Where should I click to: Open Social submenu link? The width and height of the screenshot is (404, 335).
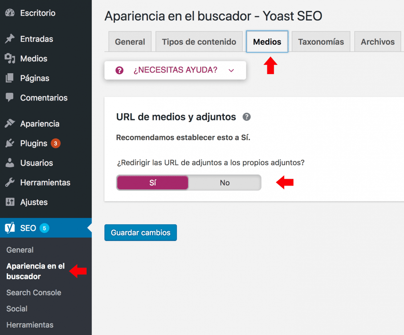[17, 309]
